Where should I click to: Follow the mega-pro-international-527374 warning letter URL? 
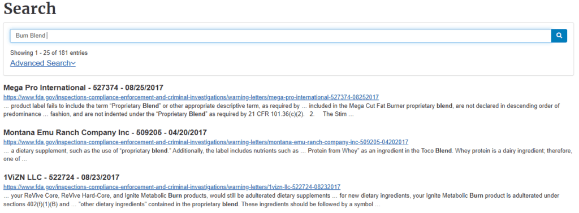[x=191, y=97]
